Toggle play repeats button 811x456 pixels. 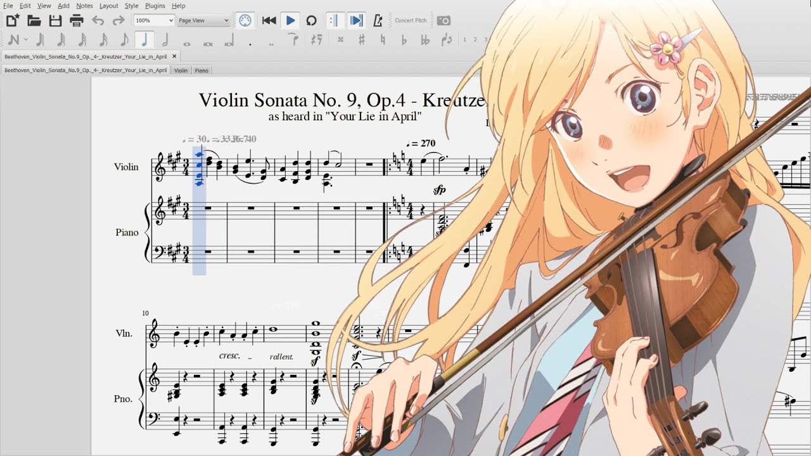pyautogui.click(x=335, y=20)
